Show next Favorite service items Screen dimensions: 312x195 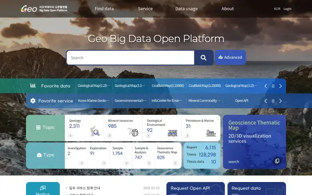pyautogui.click(x=280, y=101)
